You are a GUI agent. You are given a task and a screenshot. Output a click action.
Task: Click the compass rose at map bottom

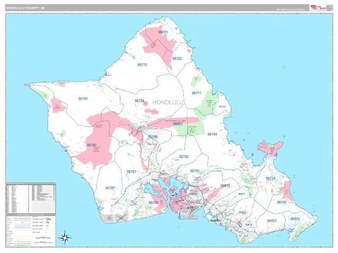point(65,238)
